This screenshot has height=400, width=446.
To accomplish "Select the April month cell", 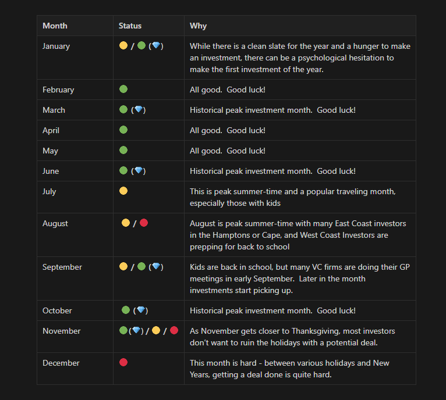I will click(x=51, y=130).
